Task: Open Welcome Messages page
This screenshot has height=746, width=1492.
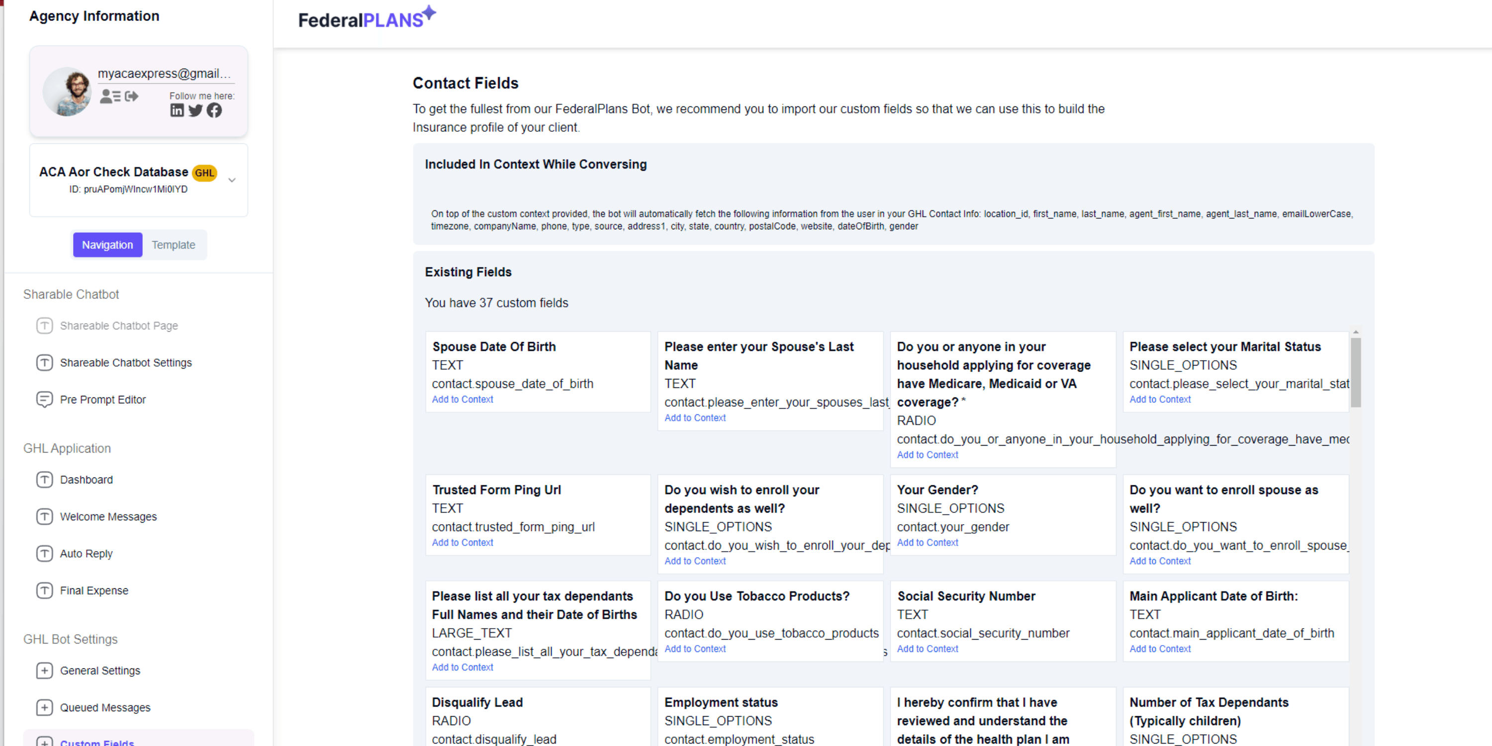Action: [108, 517]
